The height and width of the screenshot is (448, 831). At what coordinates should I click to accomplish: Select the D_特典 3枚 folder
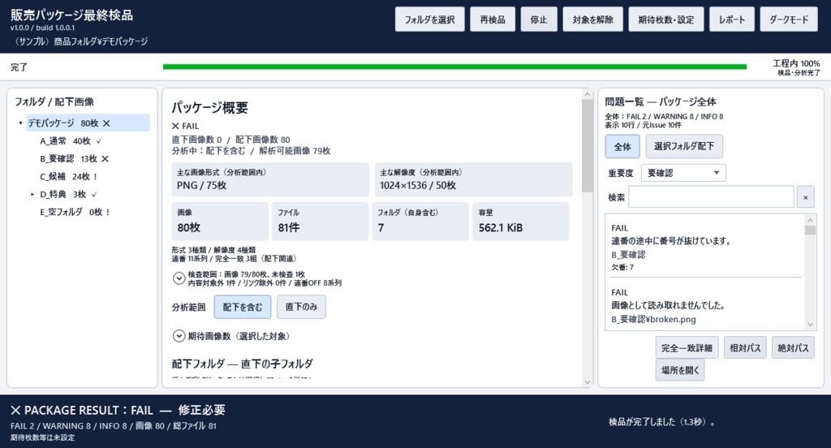pyautogui.click(x=68, y=194)
